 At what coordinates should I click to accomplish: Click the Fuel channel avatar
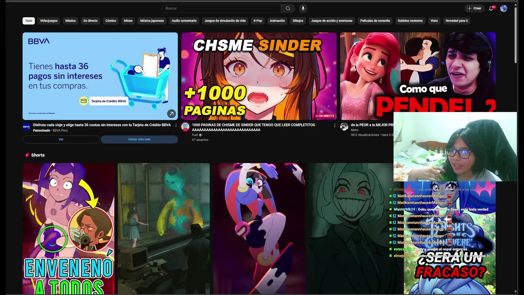(x=185, y=127)
